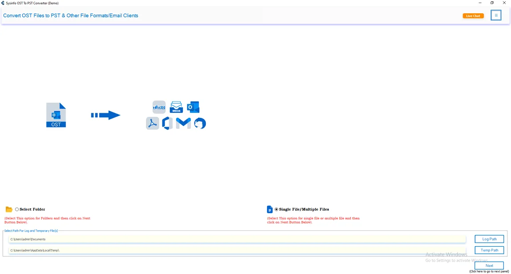Click the blue arrow conversion graphic

[106, 115]
